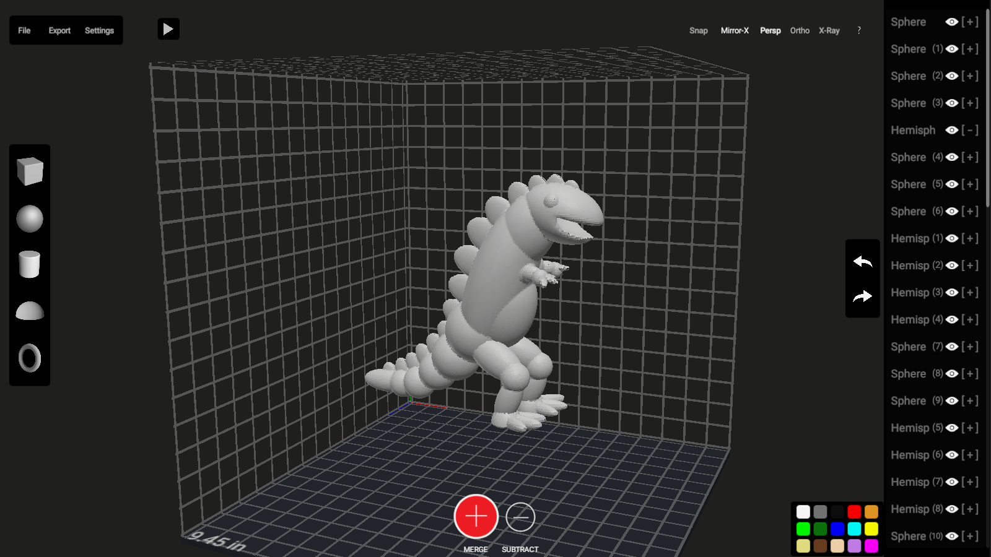Open the question mark help
Image resolution: width=991 pixels, height=557 pixels.
click(859, 30)
